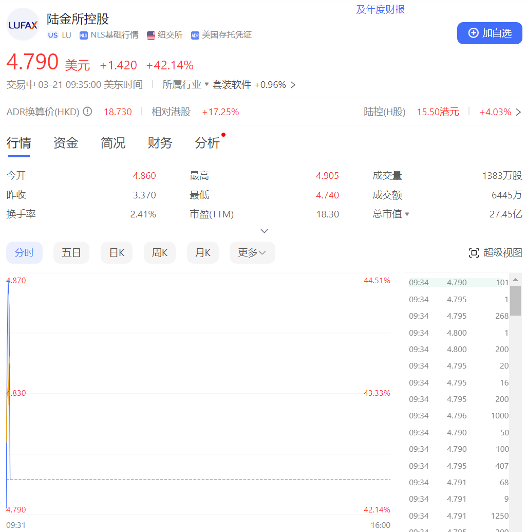Click the 总市值 value 27.45亿
This screenshot has width=526, height=532.
click(505, 214)
